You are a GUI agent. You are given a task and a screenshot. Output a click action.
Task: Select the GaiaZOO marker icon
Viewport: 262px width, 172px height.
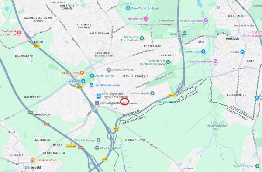tap(184, 34)
